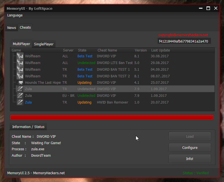Click the Wolfteam icon in DWORD BAN TEST 2 row
The width and height of the screenshot is (224, 182).
pos(20,76)
